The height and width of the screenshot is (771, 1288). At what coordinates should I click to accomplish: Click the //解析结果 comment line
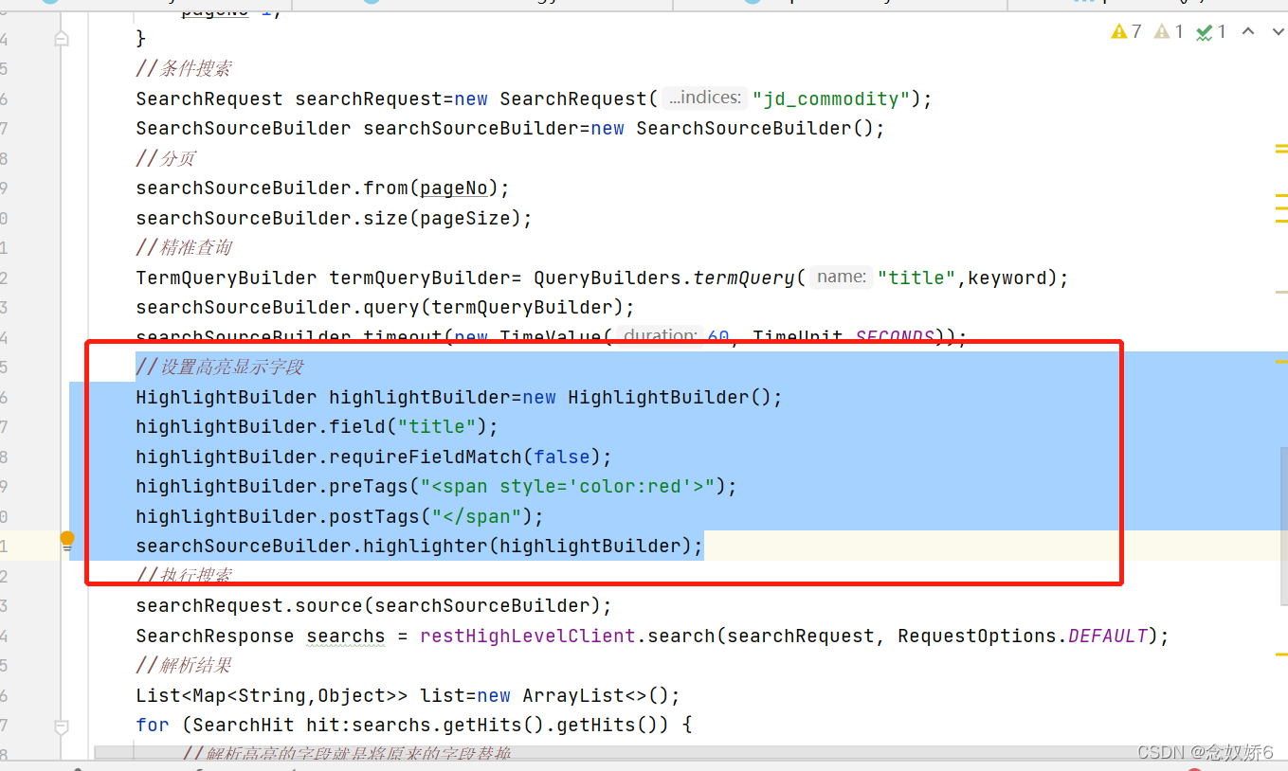tap(184, 665)
